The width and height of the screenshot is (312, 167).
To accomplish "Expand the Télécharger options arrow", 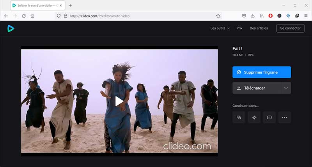I will tap(286, 88).
